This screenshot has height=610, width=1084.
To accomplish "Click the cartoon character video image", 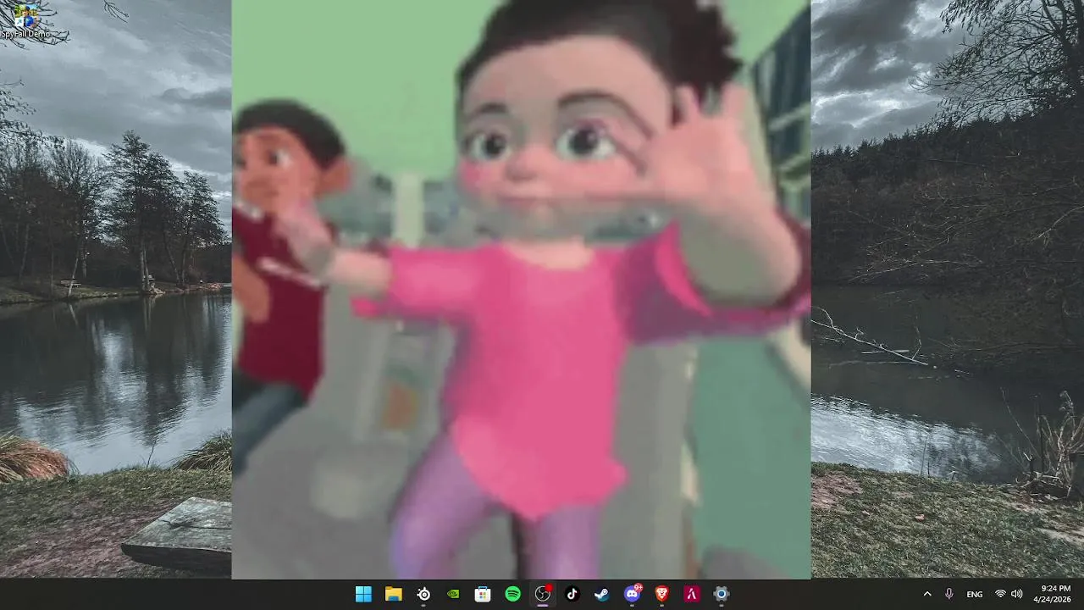I will 522,289.
